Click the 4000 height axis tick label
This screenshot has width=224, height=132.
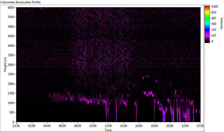[11, 46]
